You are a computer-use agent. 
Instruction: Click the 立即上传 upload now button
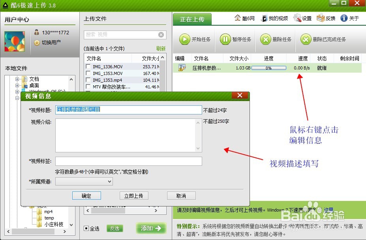pos(134,196)
